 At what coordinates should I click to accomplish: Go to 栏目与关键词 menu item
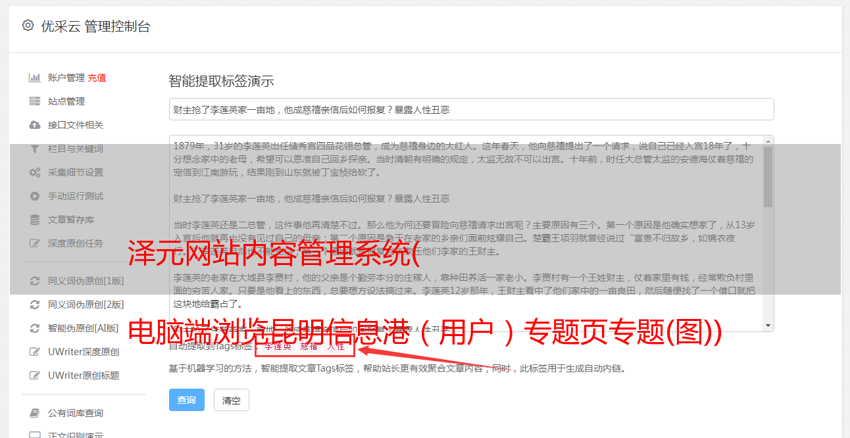(76, 149)
